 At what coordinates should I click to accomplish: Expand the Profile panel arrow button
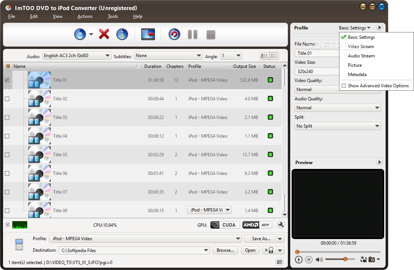(379, 28)
